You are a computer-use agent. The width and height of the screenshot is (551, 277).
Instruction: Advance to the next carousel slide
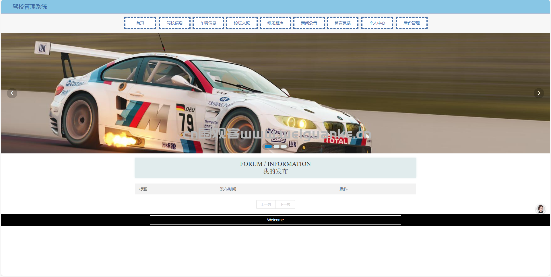click(x=539, y=93)
